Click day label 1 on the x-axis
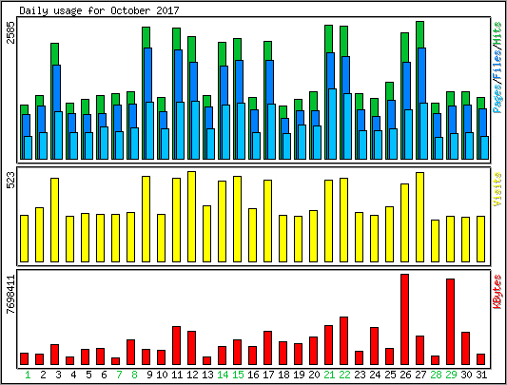The height and width of the screenshot is (385, 507). click(x=28, y=375)
